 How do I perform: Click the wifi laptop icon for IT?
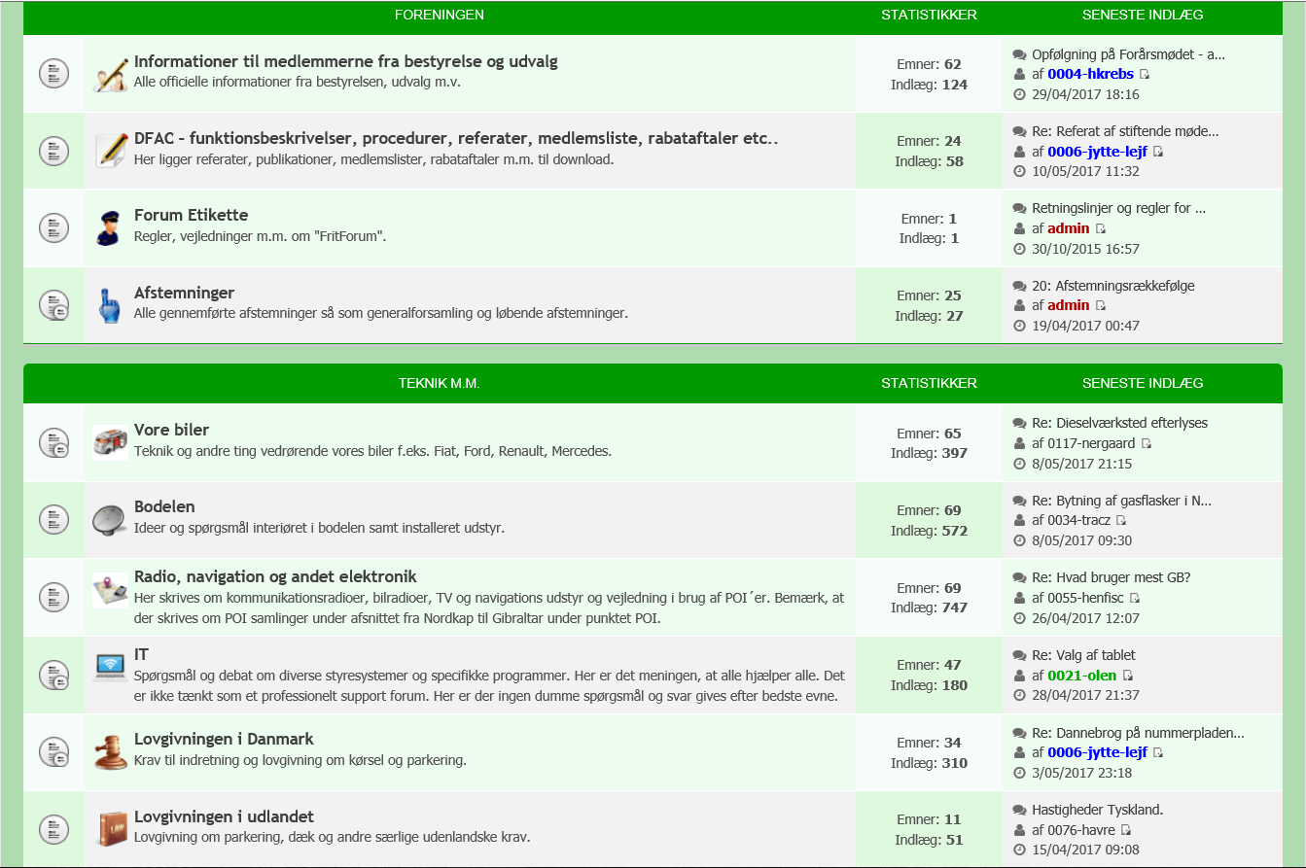coord(111,668)
